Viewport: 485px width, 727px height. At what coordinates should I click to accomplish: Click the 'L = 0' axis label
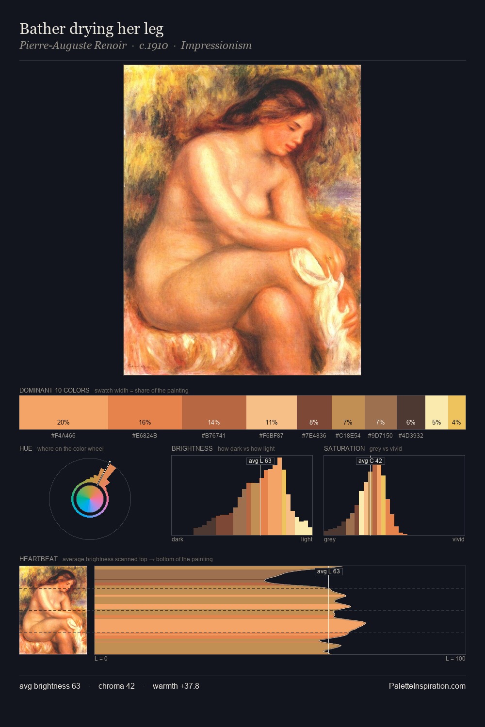point(101,659)
